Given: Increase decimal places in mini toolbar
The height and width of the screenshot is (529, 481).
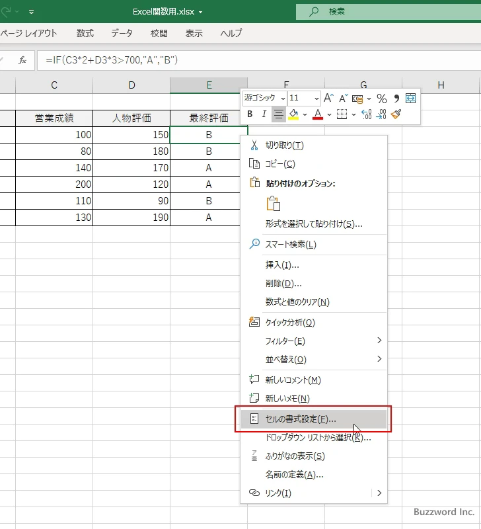Looking at the screenshot, I should pyautogui.click(x=367, y=114).
